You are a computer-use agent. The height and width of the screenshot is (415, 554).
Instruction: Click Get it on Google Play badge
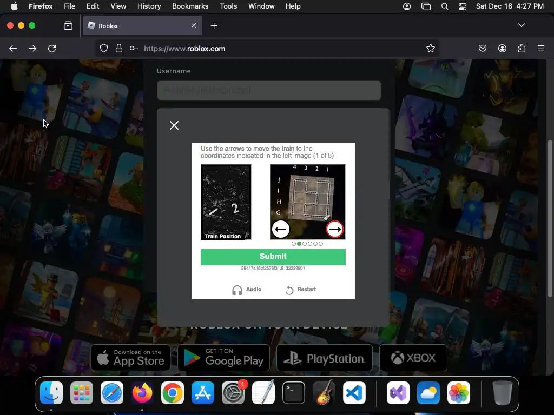point(223,358)
